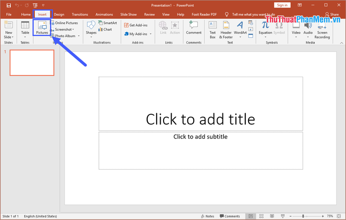
Task: Open the Design tab
Action: tap(59, 14)
